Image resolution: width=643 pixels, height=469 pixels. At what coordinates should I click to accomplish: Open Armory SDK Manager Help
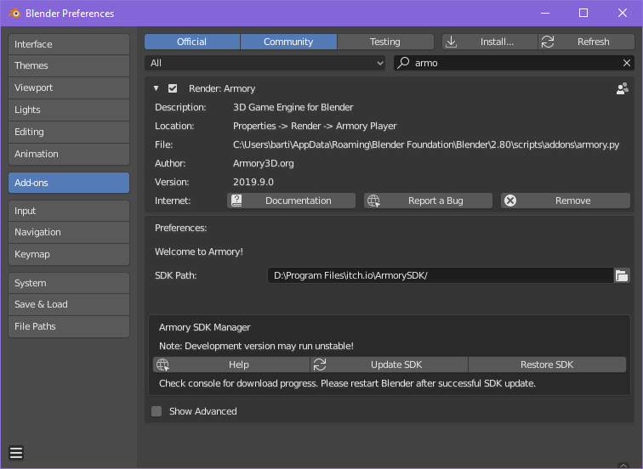231,364
